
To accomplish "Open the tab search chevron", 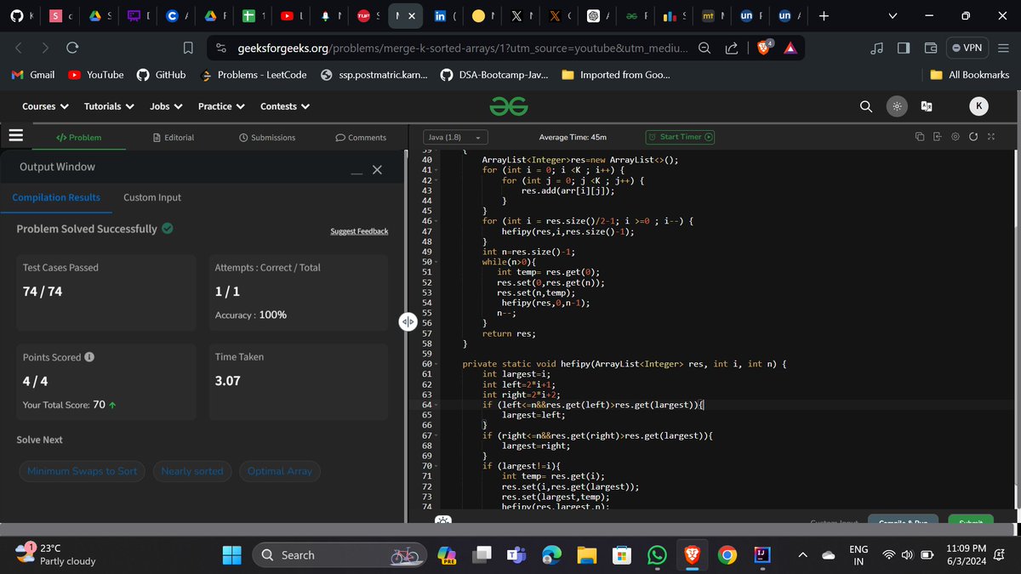I will pos(892,16).
